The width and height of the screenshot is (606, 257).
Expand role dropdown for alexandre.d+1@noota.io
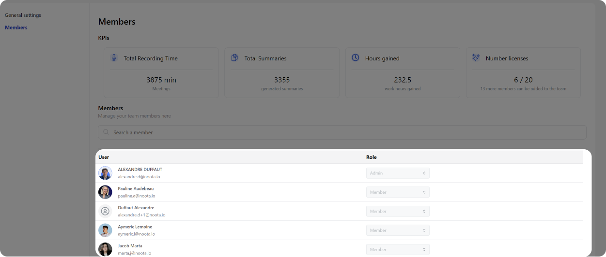pyautogui.click(x=397, y=211)
